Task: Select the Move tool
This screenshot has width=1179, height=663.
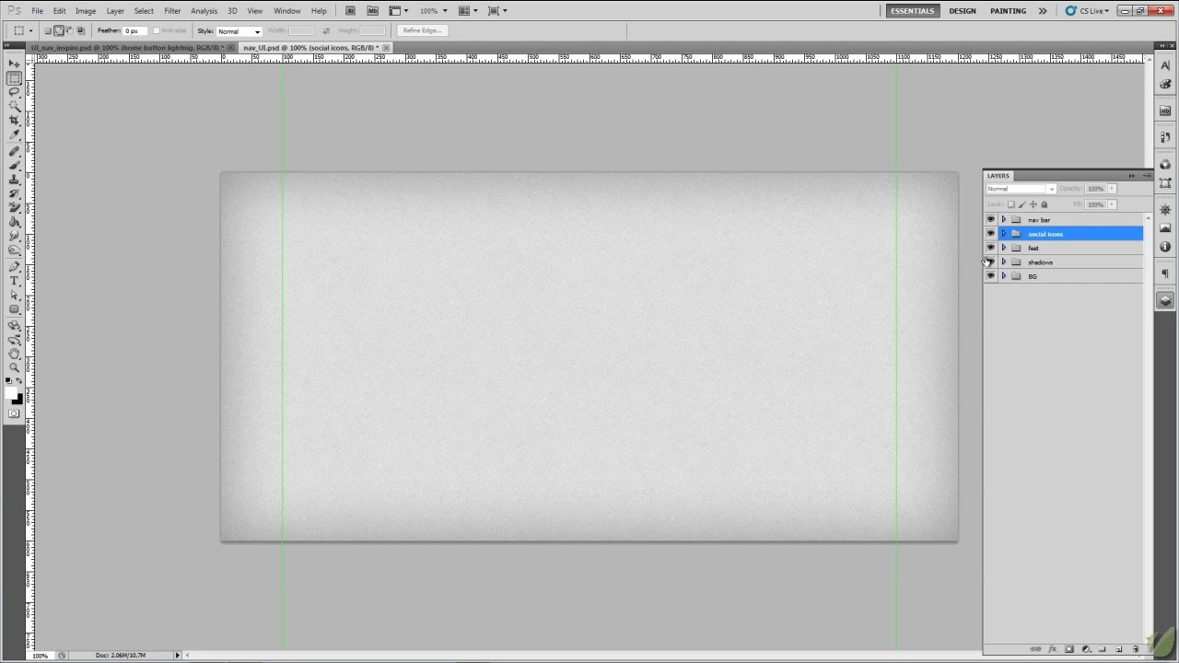Action: (x=15, y=64)
